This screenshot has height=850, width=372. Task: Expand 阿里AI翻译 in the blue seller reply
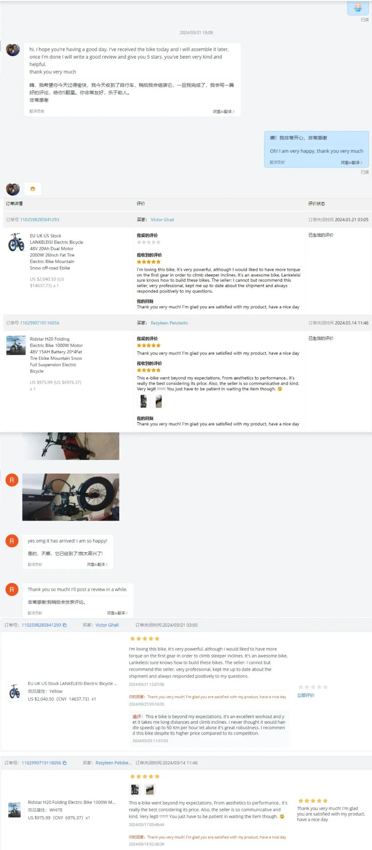point(352,163)
